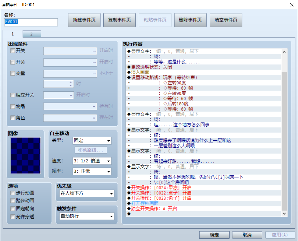Enable the 固定朝向 option

click(x=13, y=209)
